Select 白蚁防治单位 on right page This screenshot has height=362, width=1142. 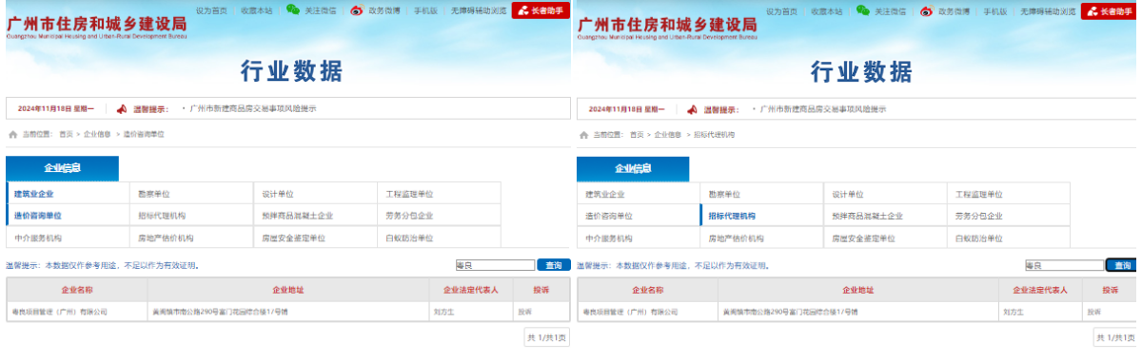pyautogui.click(x=1010, y=238)
